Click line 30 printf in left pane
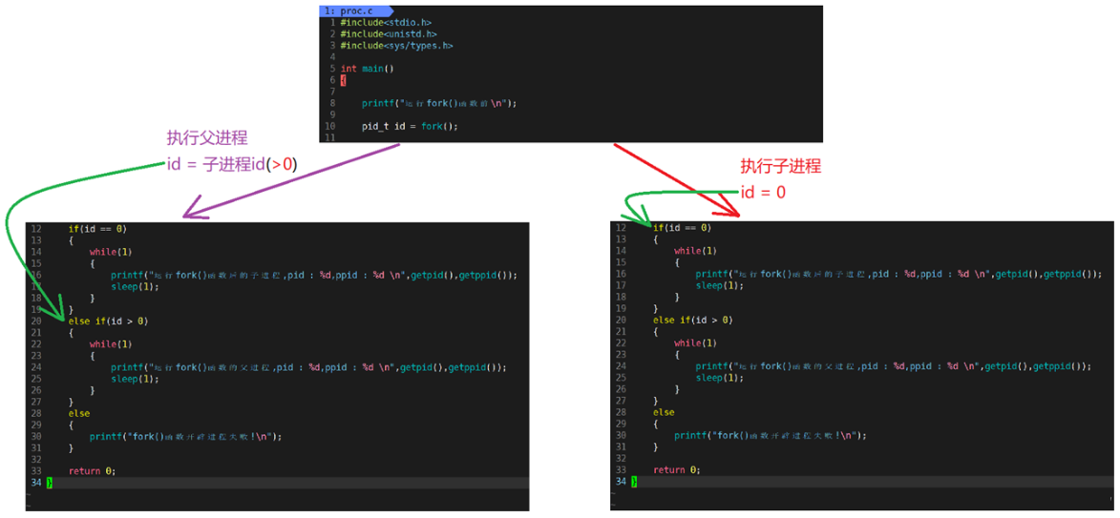 pos(186,436)
